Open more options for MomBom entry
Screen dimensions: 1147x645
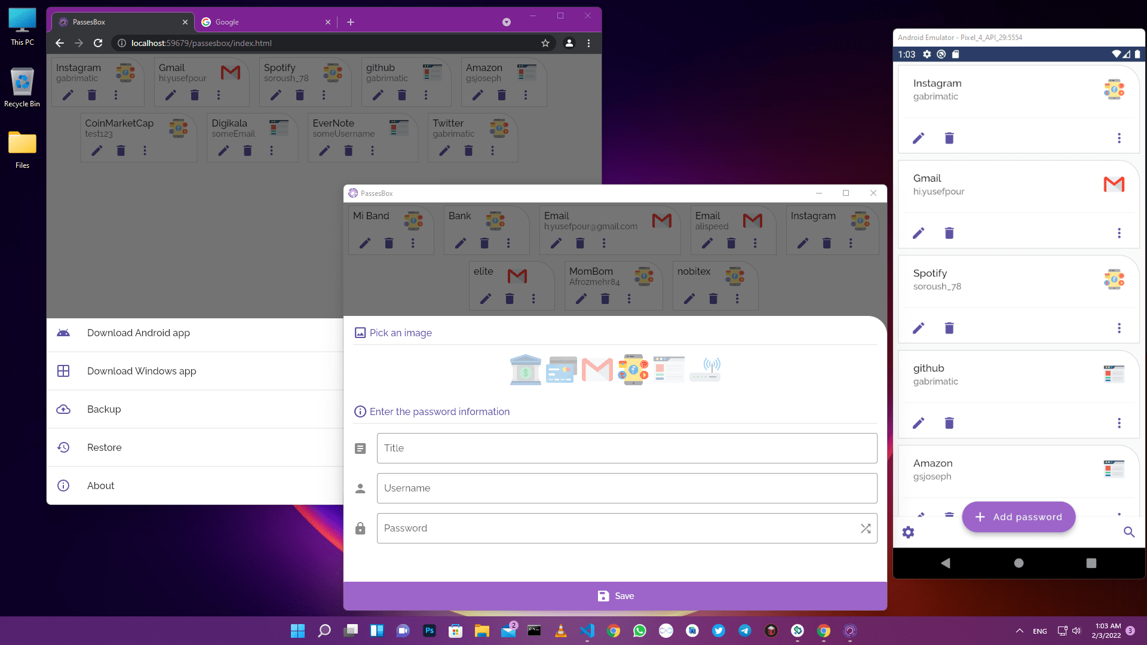coord(629,299)
